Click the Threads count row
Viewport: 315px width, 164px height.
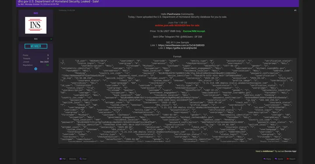(x=36, y=59)
